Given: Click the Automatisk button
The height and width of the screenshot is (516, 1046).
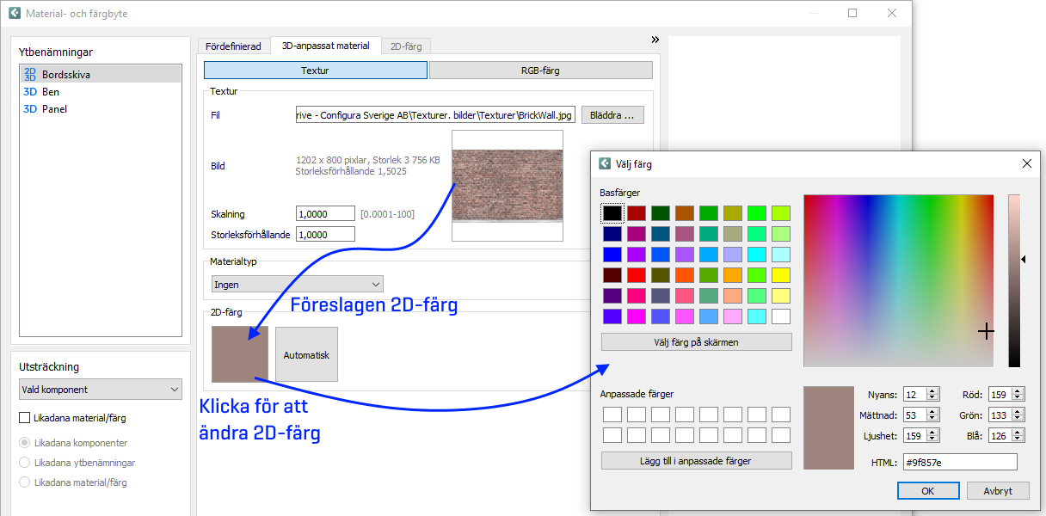Looking at the screenshot, I should click(306, 354).
